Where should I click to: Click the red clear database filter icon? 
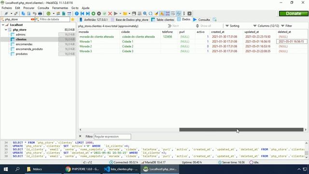pos(32,19)
